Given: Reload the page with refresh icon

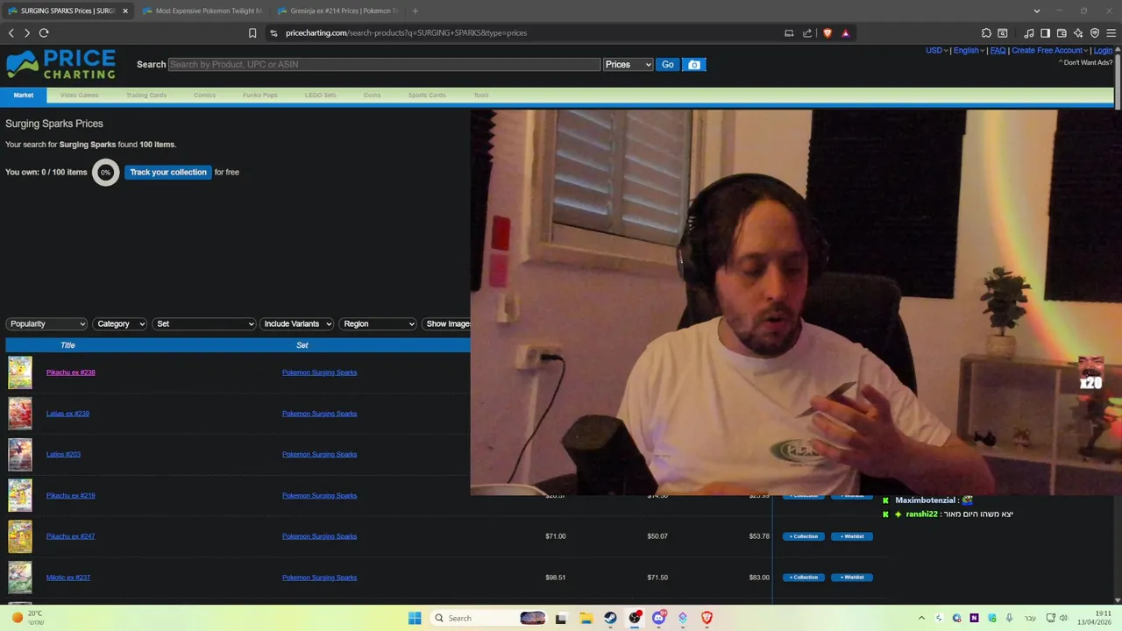Looking at the screenshot, I should [x=44, y=33].
